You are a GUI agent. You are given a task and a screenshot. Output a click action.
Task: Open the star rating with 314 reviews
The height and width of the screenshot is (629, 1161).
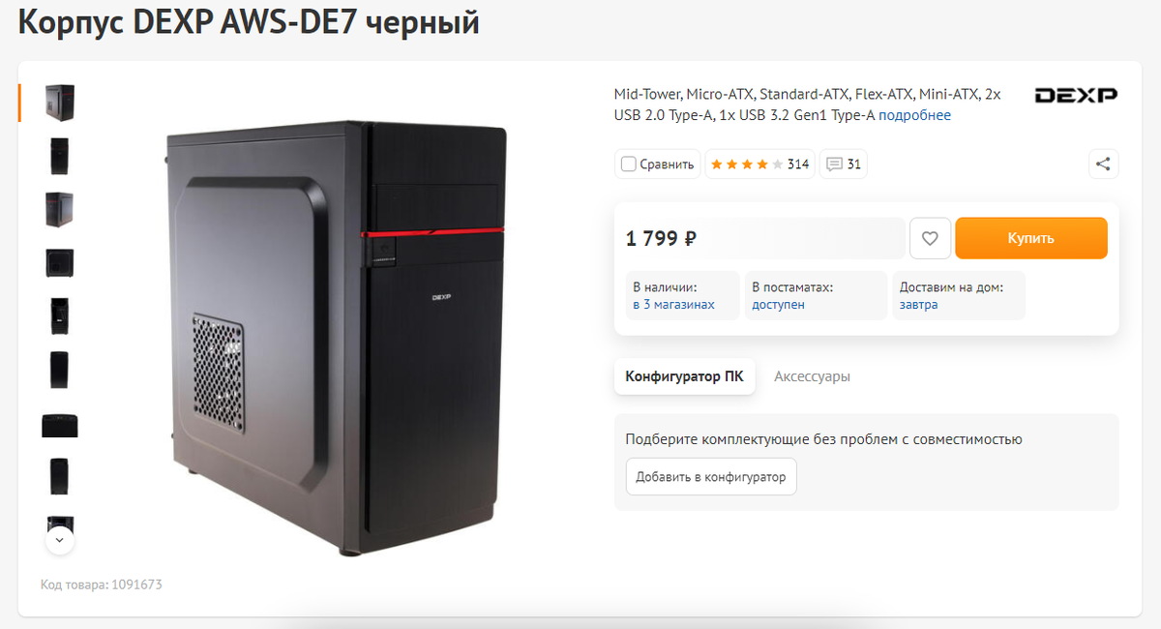pos(759,165)
